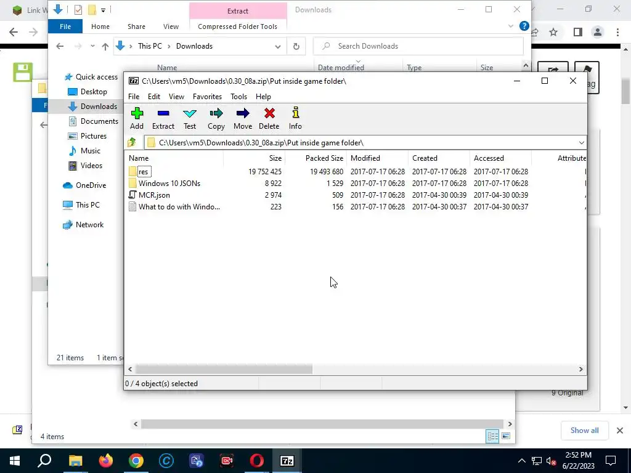Switch to the Explorer Share tab

click(x=136, y=26)
